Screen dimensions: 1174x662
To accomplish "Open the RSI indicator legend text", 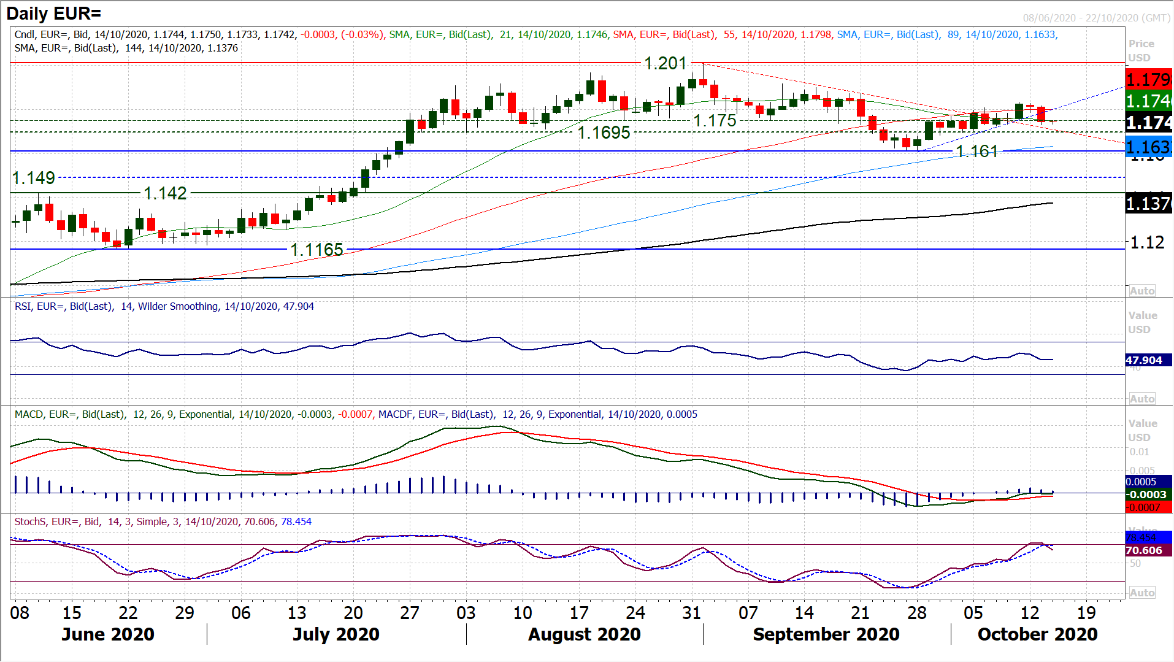I will (x=164, y=306).
